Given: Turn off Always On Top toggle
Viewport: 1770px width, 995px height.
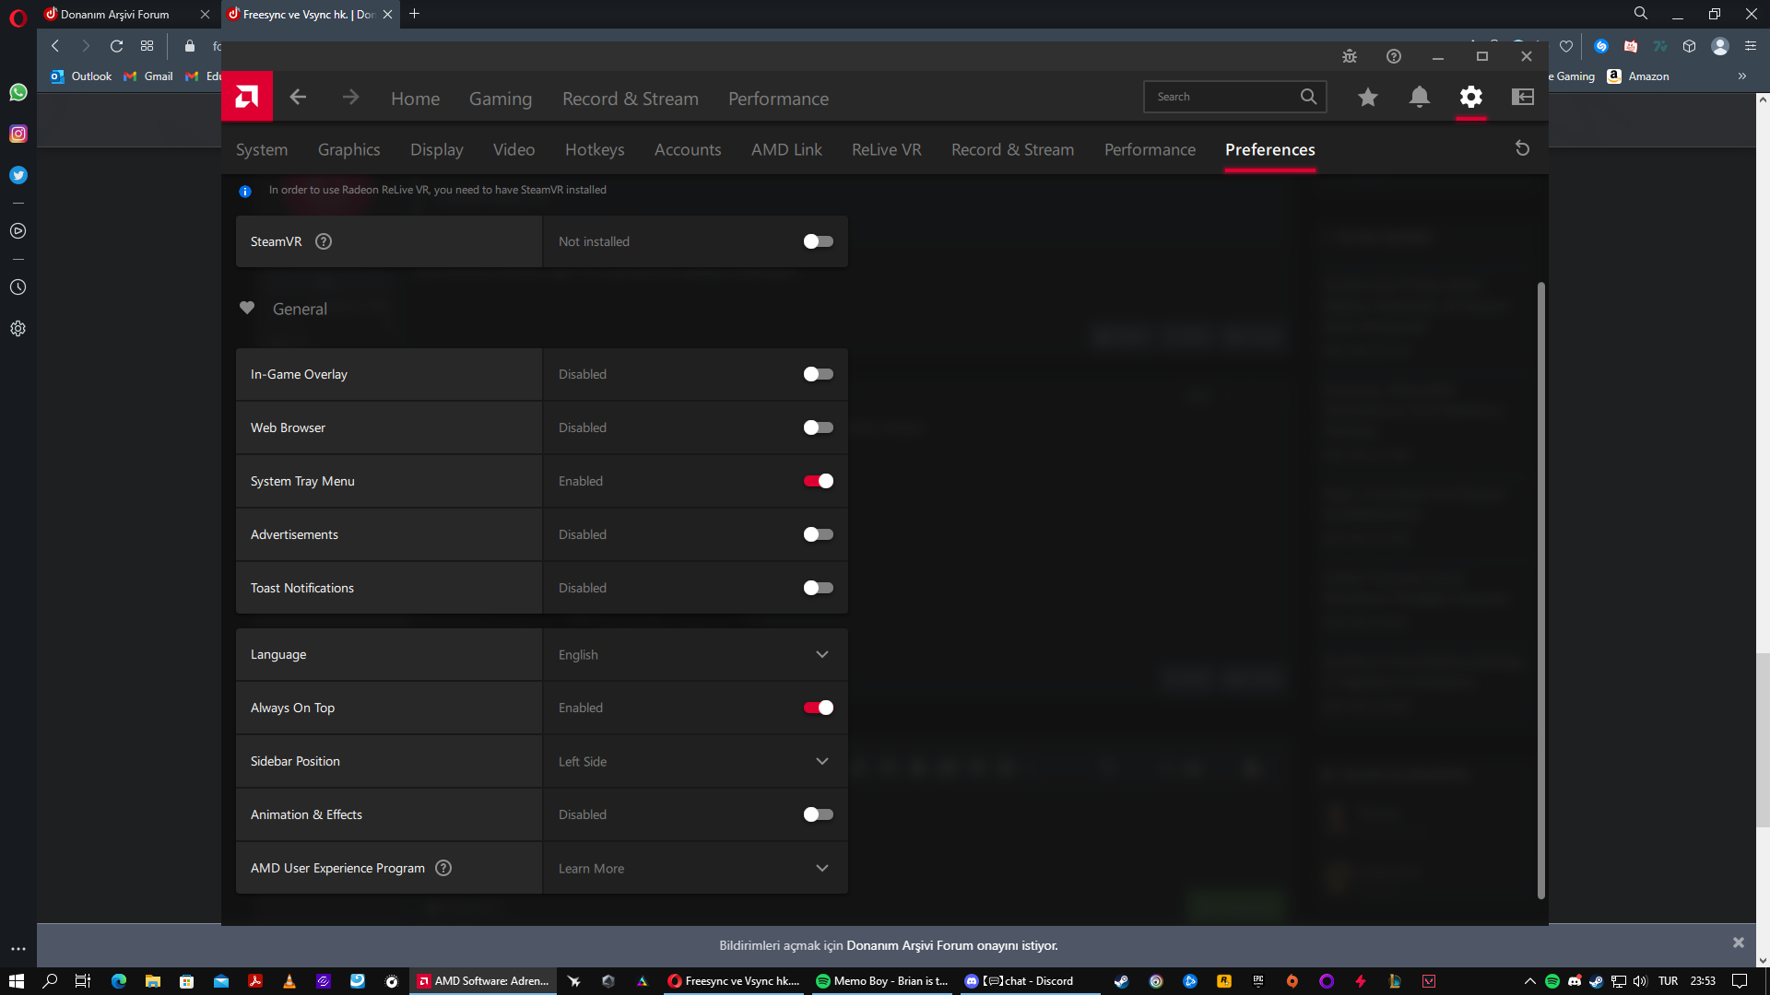Looking at the screenshot, I should [x=818, y=708].
